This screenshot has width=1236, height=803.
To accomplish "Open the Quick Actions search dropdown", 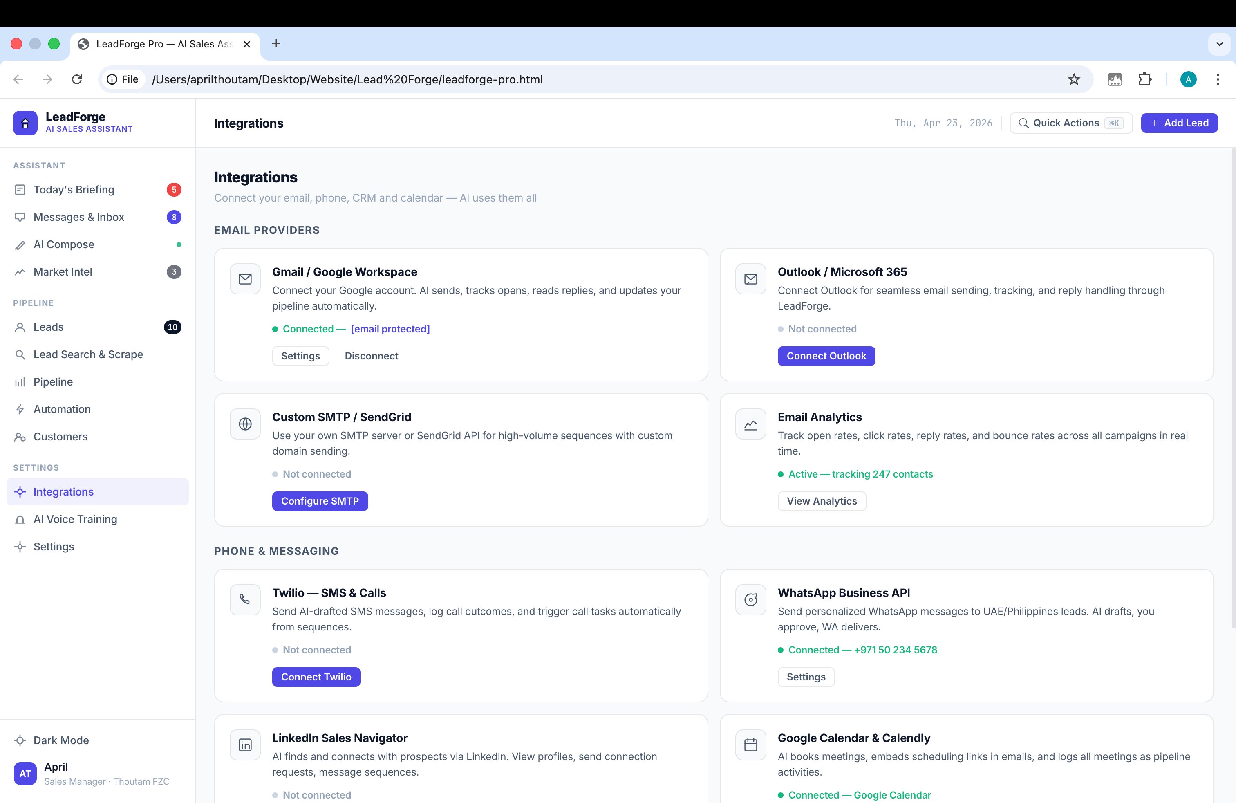I will coord(1070,123).
